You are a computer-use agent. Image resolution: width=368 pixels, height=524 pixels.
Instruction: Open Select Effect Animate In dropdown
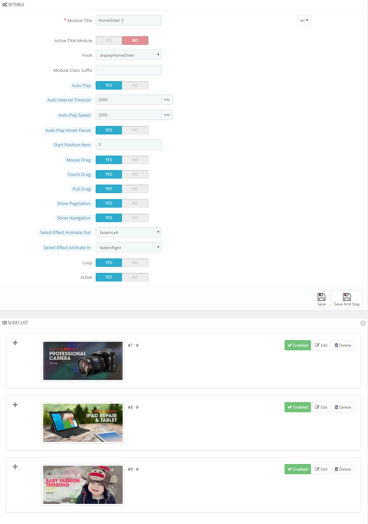(128, 247)
